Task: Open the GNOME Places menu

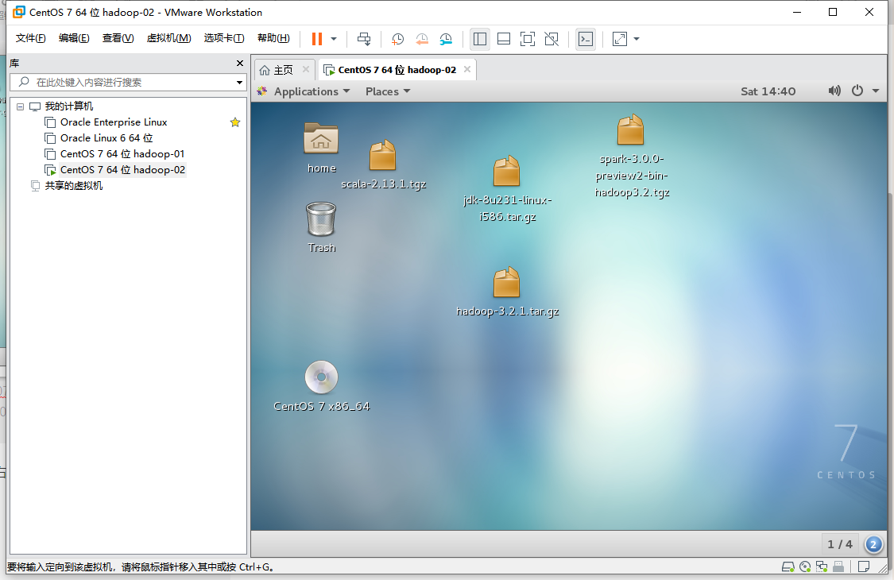Action: (388, 91)
